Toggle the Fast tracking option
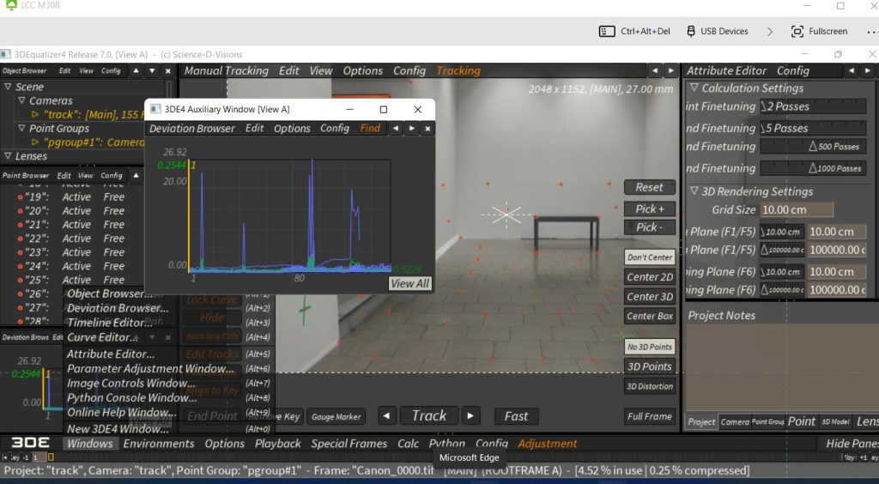The height and width of the screenshot is (484, 879). coord(516,416)
